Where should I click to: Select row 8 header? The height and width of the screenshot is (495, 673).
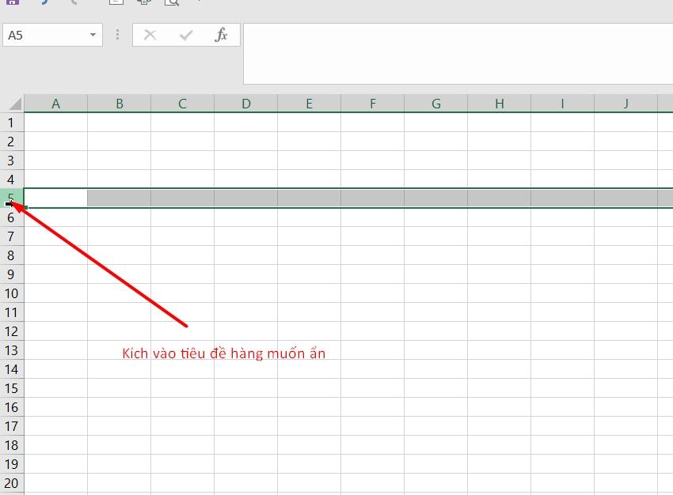pos(12,255)
